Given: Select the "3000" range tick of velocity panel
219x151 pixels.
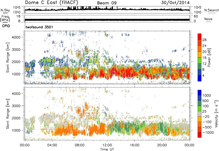Looking at the screenshot, I should (16, 106).
